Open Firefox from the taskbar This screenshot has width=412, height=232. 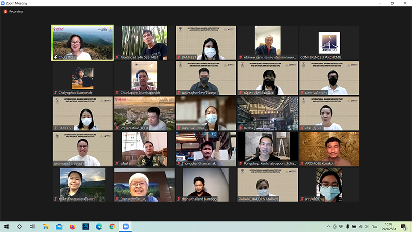[72, 226]
